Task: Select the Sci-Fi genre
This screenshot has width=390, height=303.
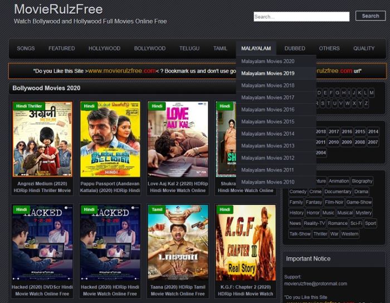Action: 356,223
